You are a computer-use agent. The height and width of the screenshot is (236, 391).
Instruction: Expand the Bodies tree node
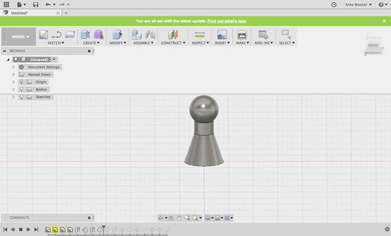tap(13, 89)
